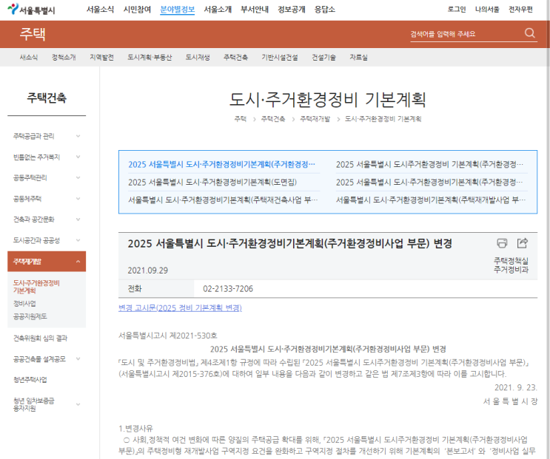Image resolution: width=550 pixels, height=459 pixels.
Task: Select 도시재생 in submenu bar
Action: click(x=198, y=58)
